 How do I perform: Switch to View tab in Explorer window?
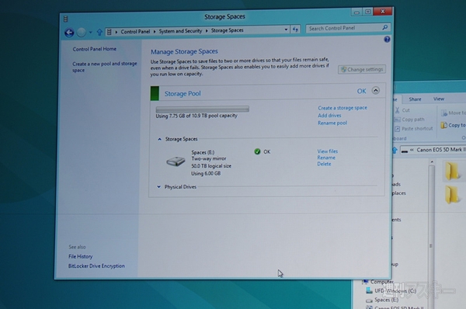439,99
